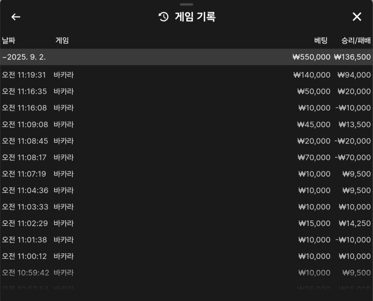Screen dimensions: 373x301
Task: Collapse the 2025. 9. 2. date group
Action: coord(187,57)
